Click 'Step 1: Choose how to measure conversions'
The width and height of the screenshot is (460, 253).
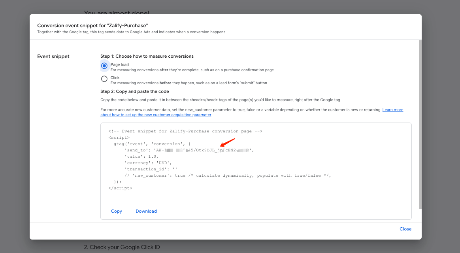tap(147, 56)
